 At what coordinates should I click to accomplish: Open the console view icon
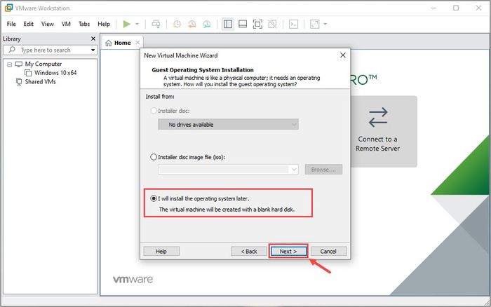pos(293,24)
